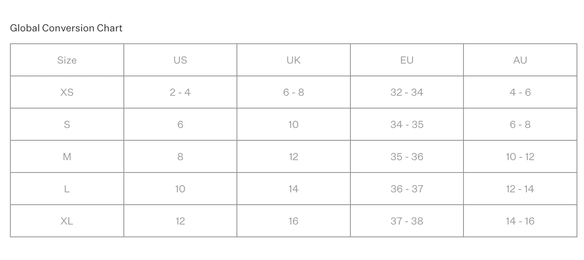Image resolution: width=584 pixels, height=260 pixels.
Task: Select the Size column header
Action: [x=67, y=60]
